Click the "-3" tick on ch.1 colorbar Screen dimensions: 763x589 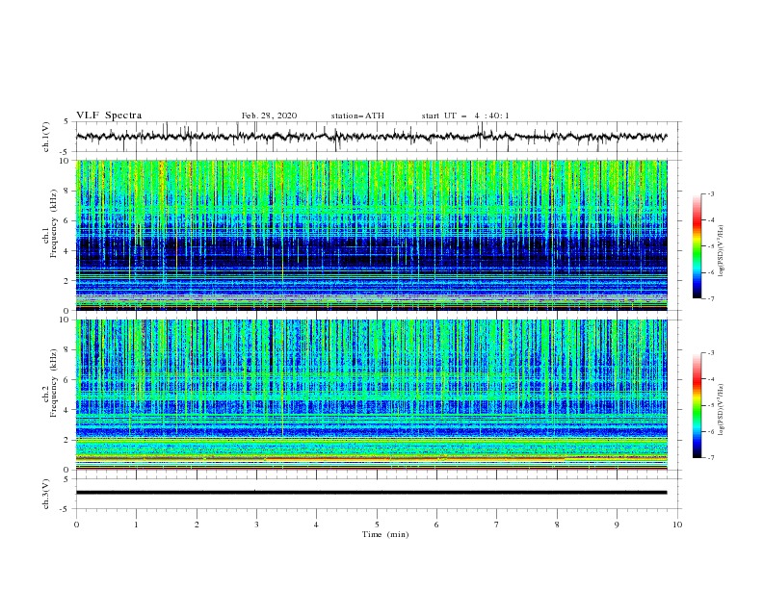[x=710, y=193]
